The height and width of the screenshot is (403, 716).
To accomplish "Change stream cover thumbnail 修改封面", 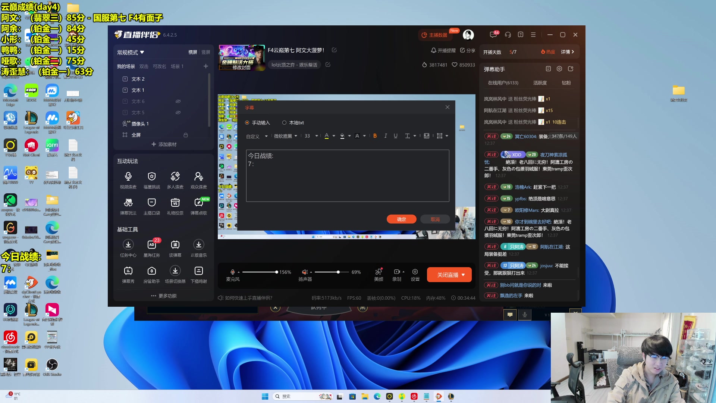I will click(x=241, y=58).
